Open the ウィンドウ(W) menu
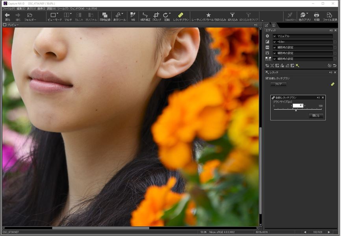Image resolution: width=341 pixels, height=236 pixels. [x=77, y=9]
